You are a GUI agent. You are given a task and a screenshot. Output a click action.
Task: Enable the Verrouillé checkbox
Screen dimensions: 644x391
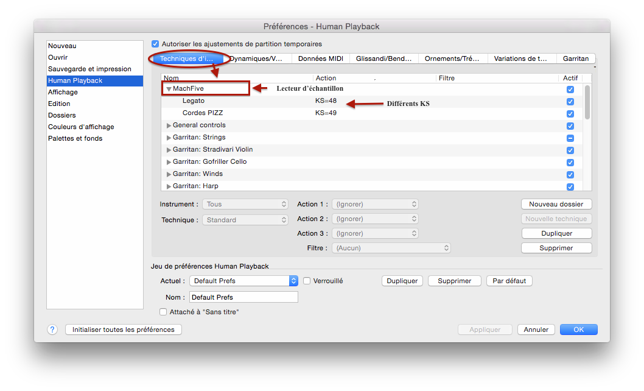[x=307, y=281]
